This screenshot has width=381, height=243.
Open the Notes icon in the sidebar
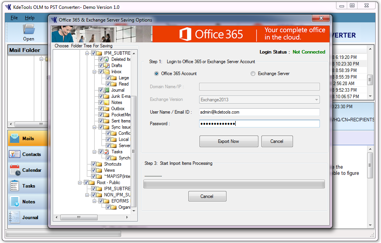pyautogui.click(x=15, y=202)
